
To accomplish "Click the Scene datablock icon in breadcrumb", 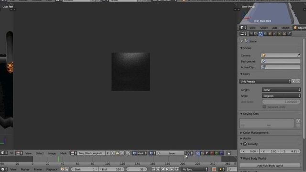I will click(x=246, y=41).
